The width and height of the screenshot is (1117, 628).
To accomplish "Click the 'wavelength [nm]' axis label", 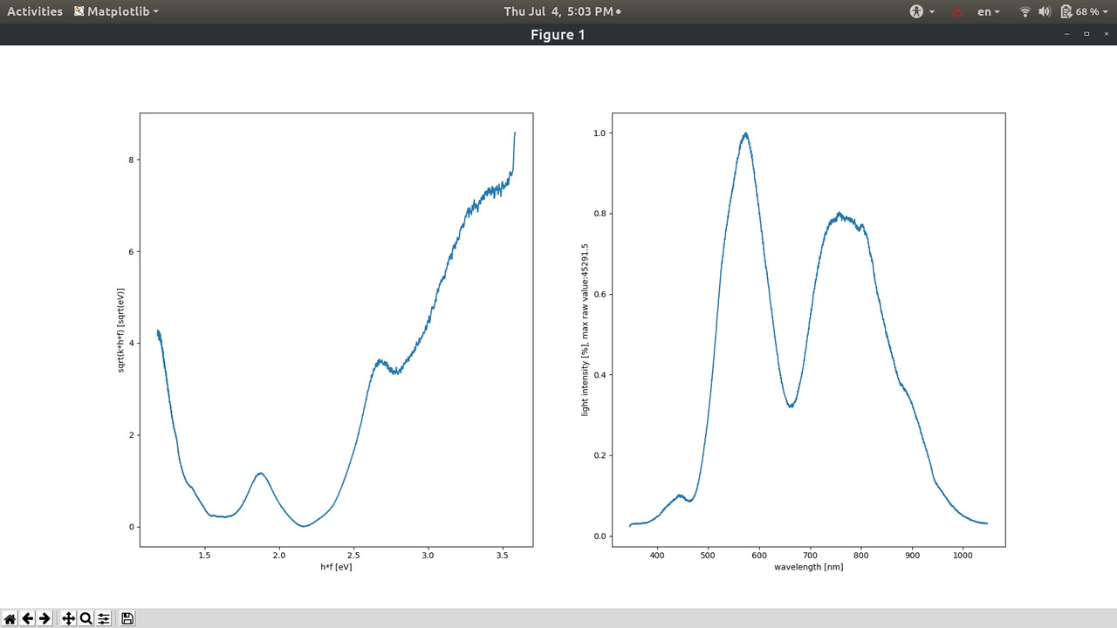I will 808,567.
